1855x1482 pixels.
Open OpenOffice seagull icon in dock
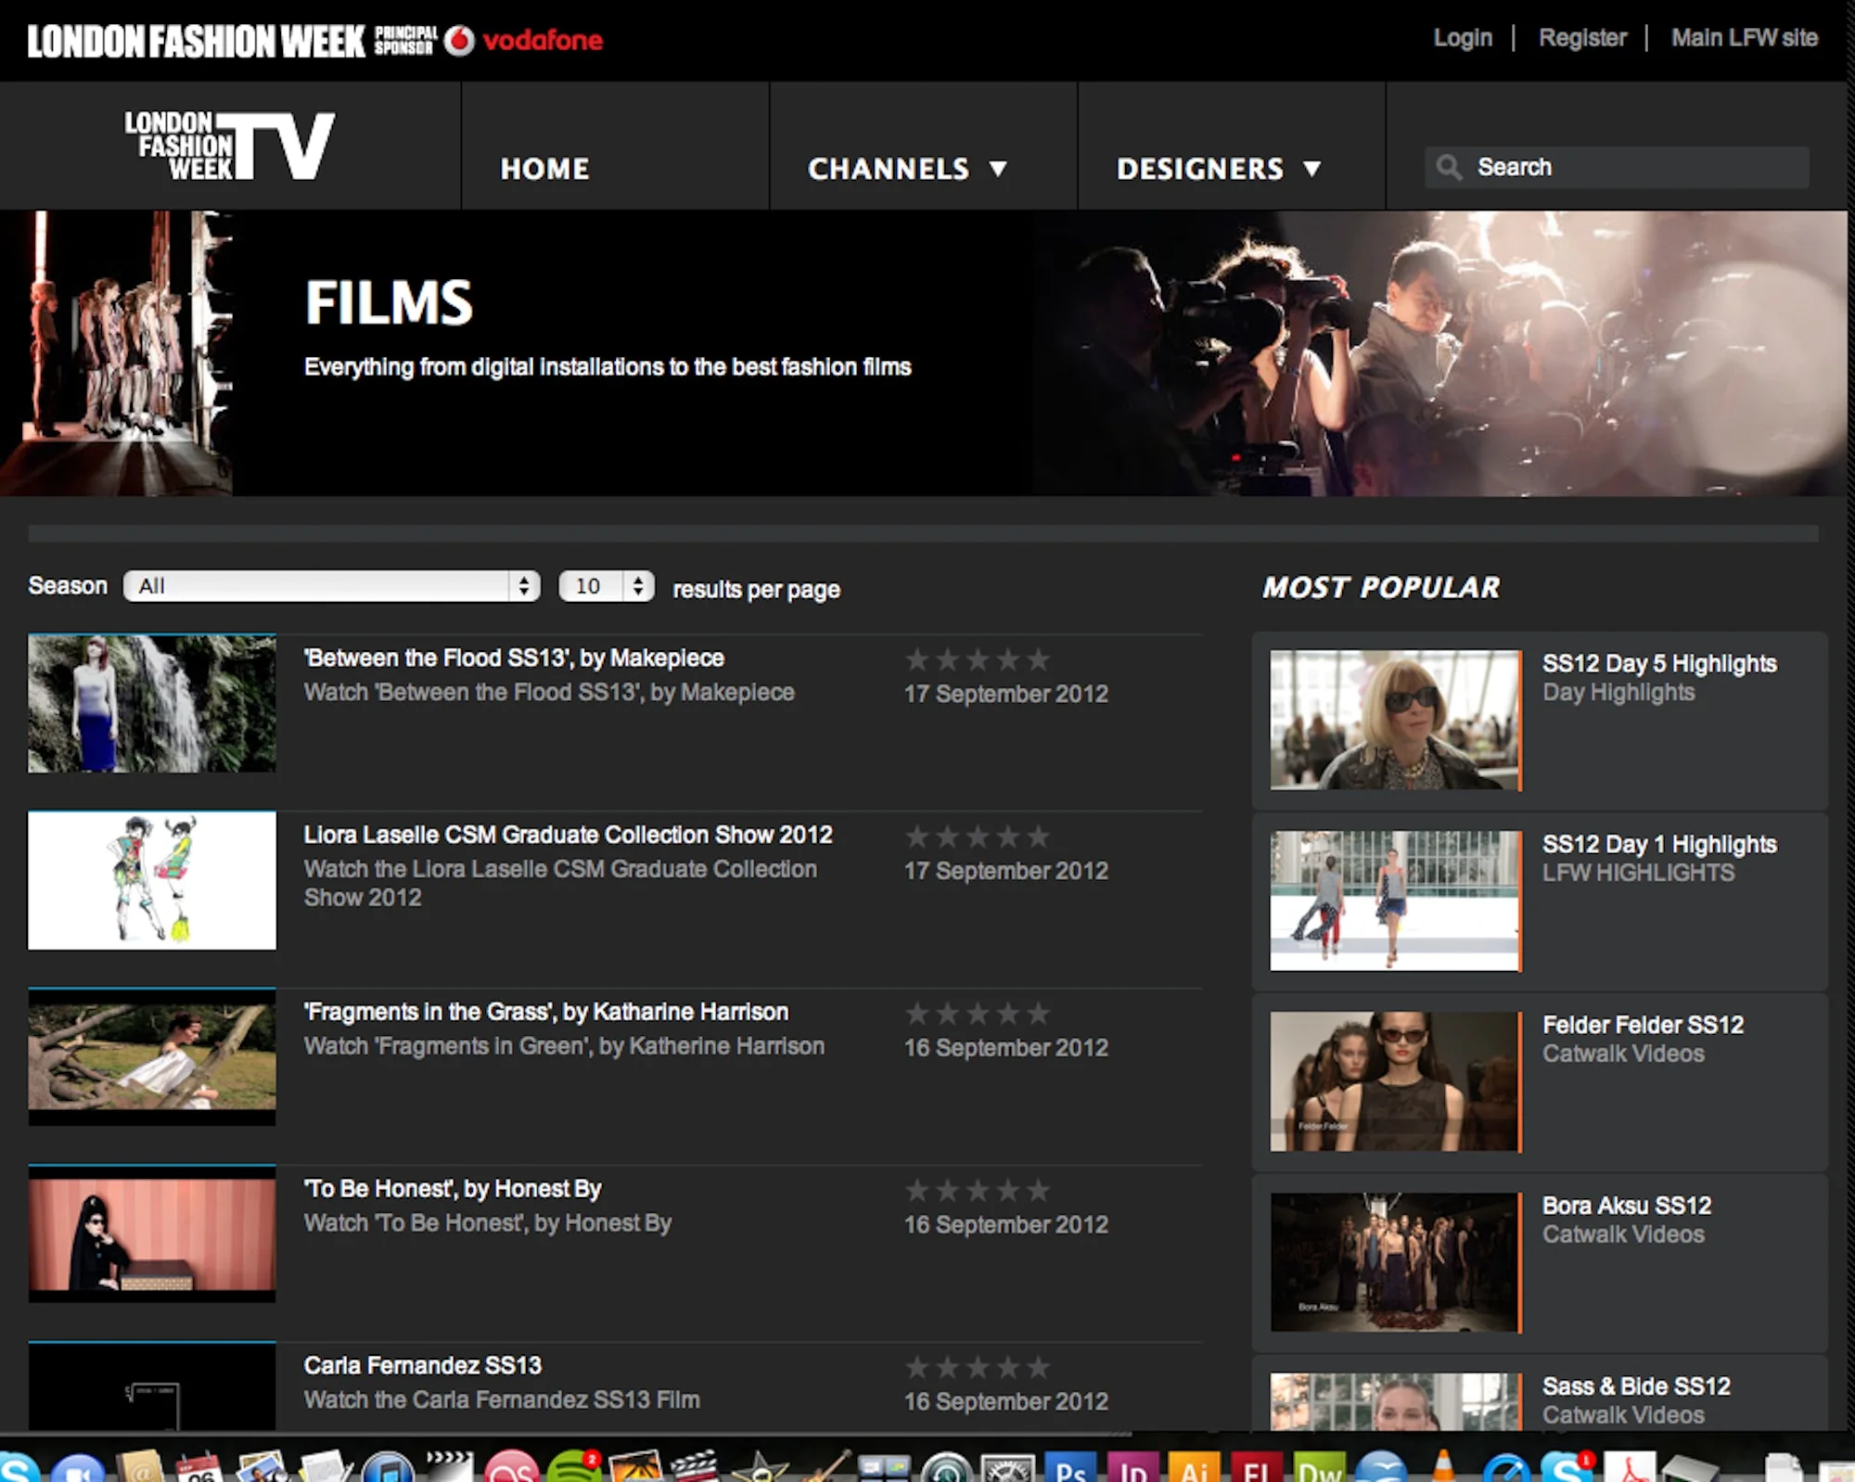(1381, 1467)
